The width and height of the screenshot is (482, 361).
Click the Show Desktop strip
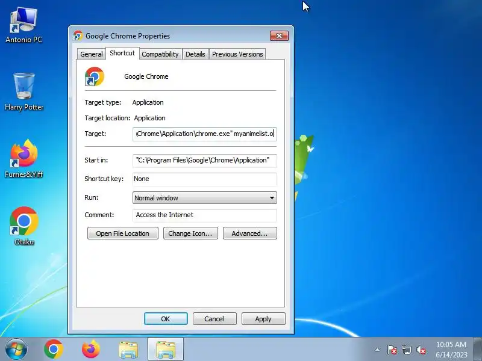(478, 350)
